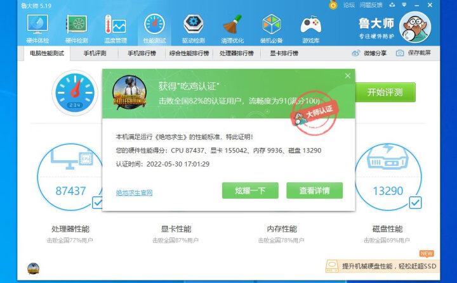Click the 炫耀一下 show off button
The height and width of the screenshot is (283, 457).
point(250,191)
